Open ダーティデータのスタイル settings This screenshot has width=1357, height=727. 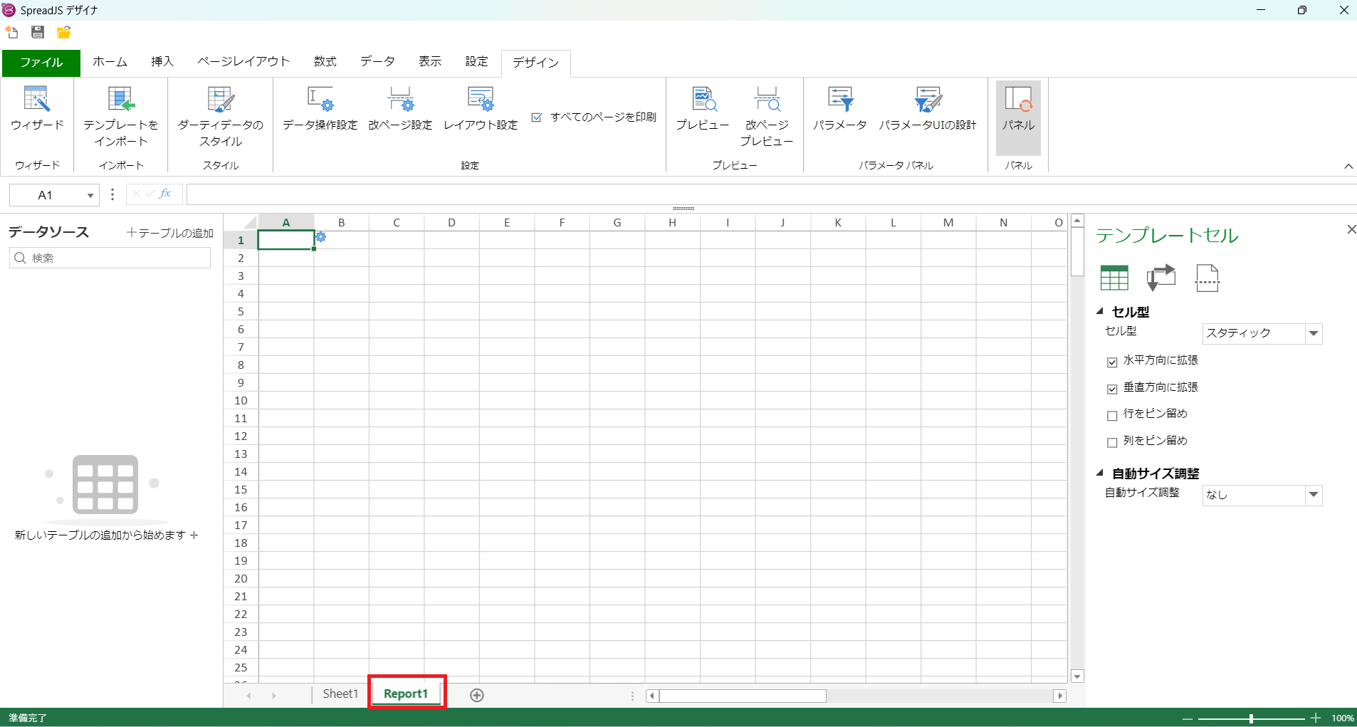(x=221, y=116)
